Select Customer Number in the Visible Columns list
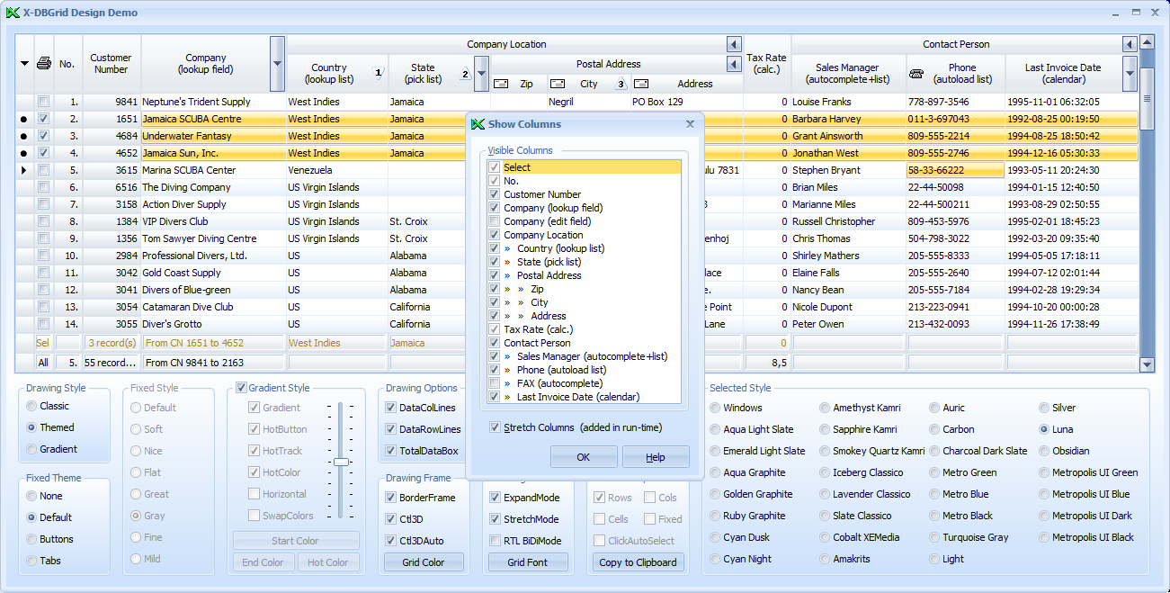 tap(542, 194)
